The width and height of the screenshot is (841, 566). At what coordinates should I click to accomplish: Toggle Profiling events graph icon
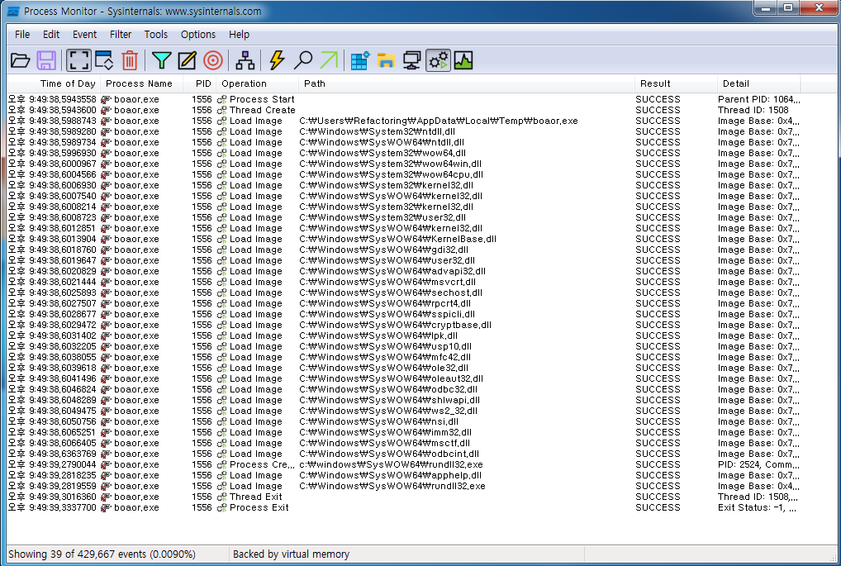point(463,60)
